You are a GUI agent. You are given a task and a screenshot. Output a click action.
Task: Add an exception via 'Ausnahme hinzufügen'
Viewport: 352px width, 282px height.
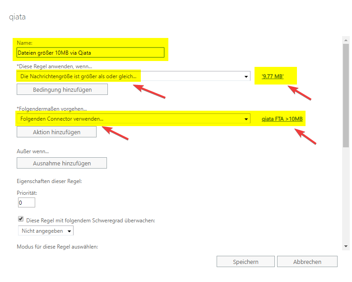click(62, 163)
